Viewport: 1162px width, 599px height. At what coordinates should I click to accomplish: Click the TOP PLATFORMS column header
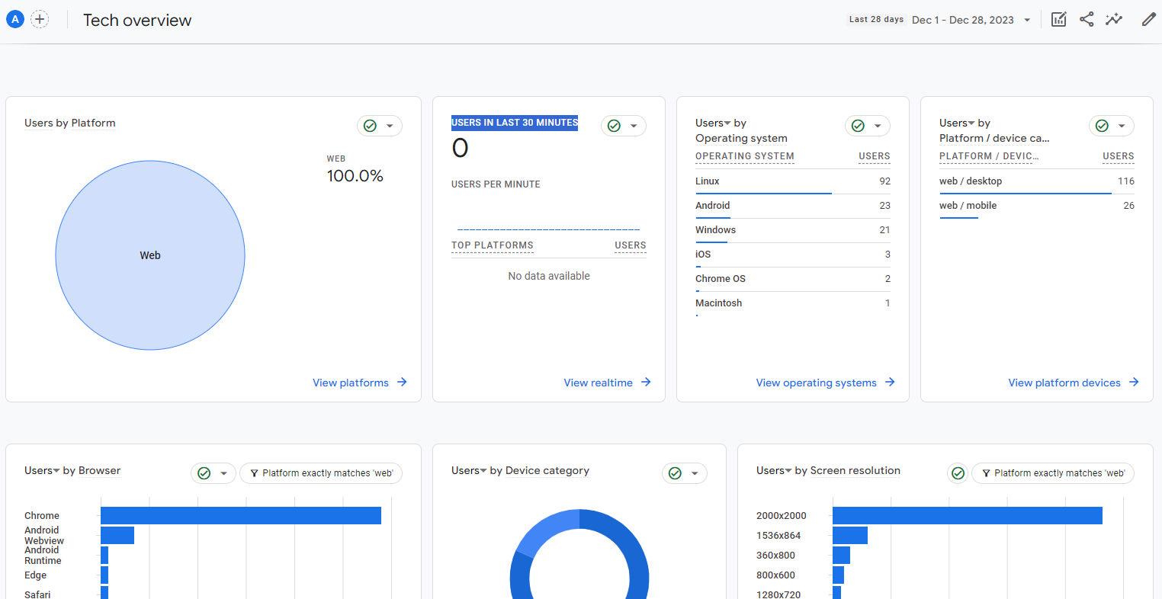click(493, 245)
